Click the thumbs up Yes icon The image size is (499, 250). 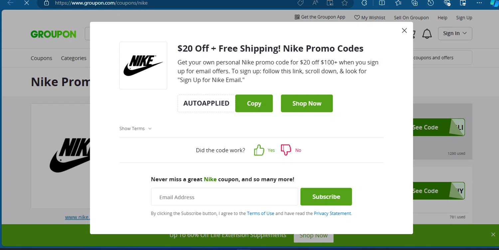click(x=259, y=150)
